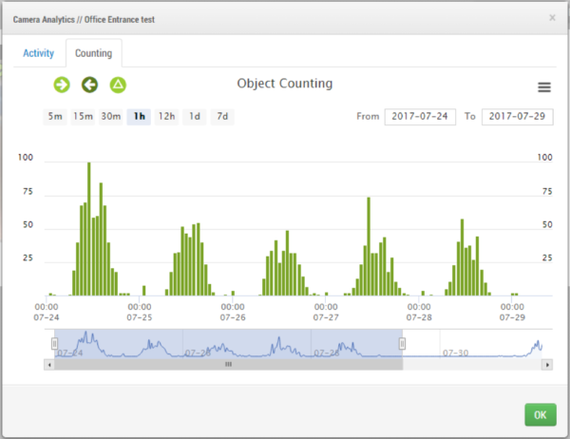Viewport: 570px width, 439px height.
Task: Switch to the Activity tab
Action: click(x=39, y=53)
